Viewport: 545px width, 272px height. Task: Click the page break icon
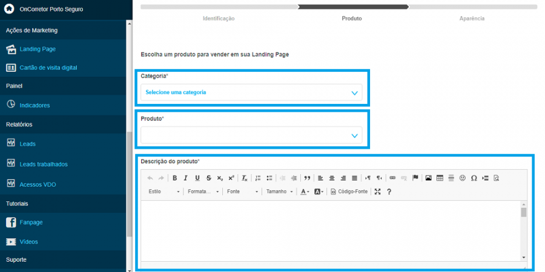[485, 178]
